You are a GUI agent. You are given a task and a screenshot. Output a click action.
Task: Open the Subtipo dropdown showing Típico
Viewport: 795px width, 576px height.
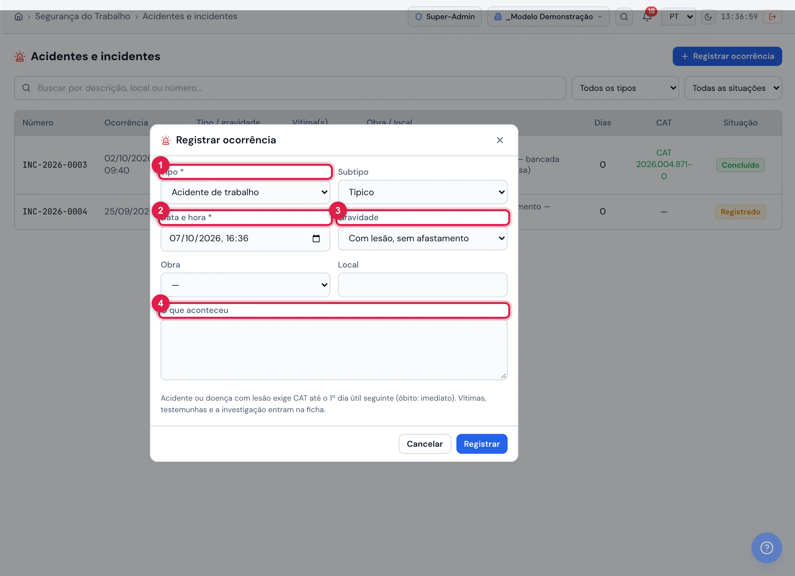pyautogui.click(x=422, y=192)
